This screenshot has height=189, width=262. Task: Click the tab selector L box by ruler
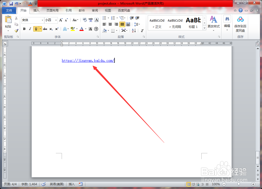point(5,43)
